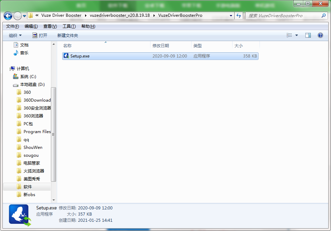This screenshot has height=231, width=331.
Task: Click the 新obs folder icon
Action: point(19,194)
